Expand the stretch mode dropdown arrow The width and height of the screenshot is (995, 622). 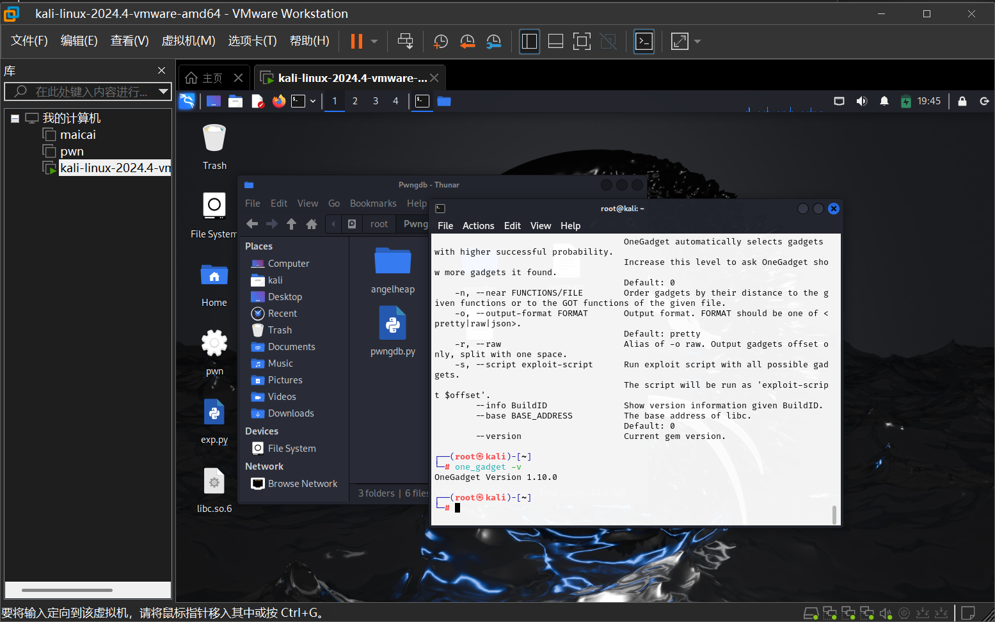[x=697, y=42]
